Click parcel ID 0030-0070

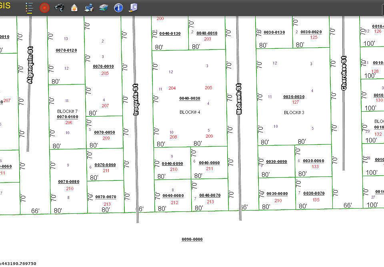pyautogui.click(x=314, y=193)
